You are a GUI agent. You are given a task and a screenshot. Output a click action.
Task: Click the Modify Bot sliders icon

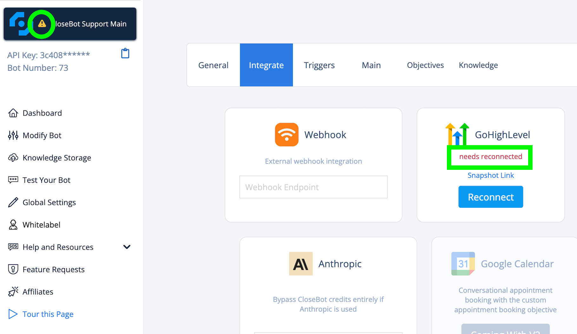[x=13, y=135]
